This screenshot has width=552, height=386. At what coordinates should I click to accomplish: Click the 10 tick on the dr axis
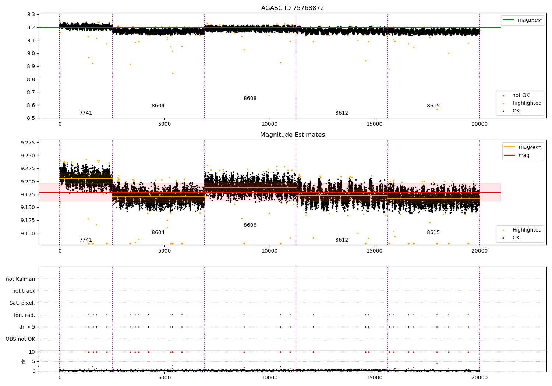[x=32, y=352]
